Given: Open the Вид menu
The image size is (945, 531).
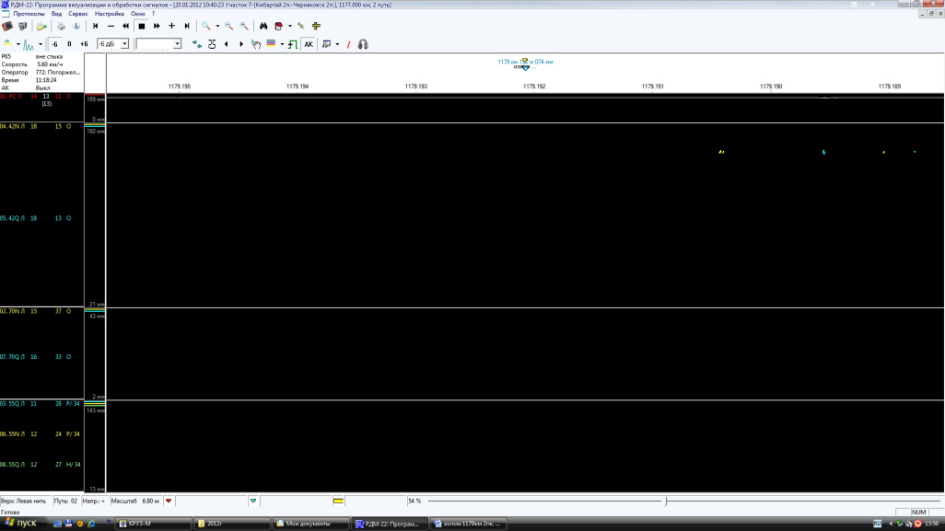Looking at the screenshot, I should tap(57, 14).
